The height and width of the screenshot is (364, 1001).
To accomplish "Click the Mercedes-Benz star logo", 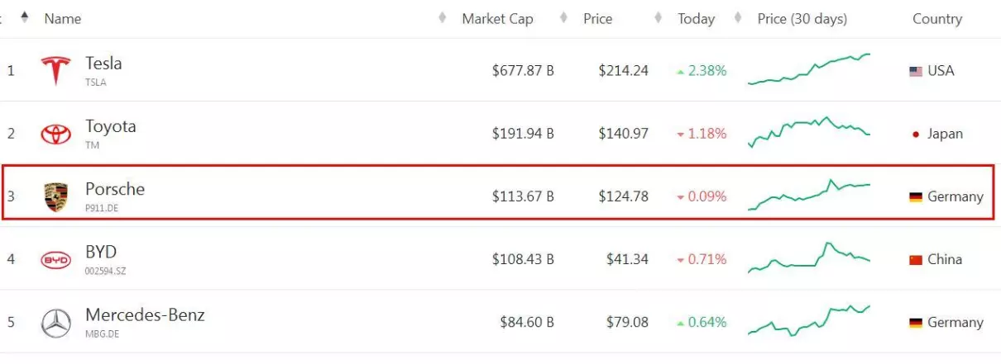I will click(x=56, y=323).
